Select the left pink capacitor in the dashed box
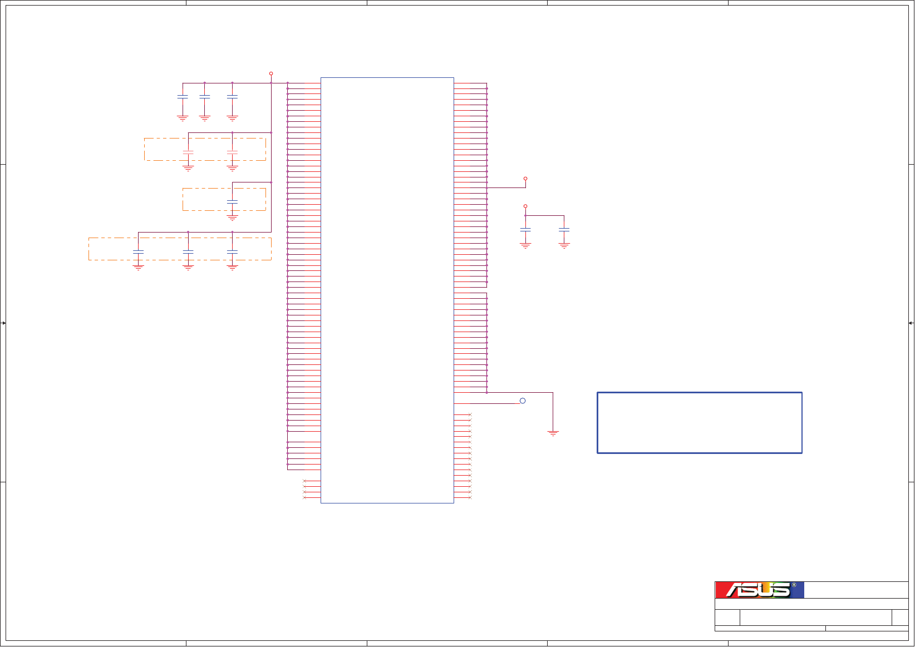915x647 pixels. (x=188, y=152)
